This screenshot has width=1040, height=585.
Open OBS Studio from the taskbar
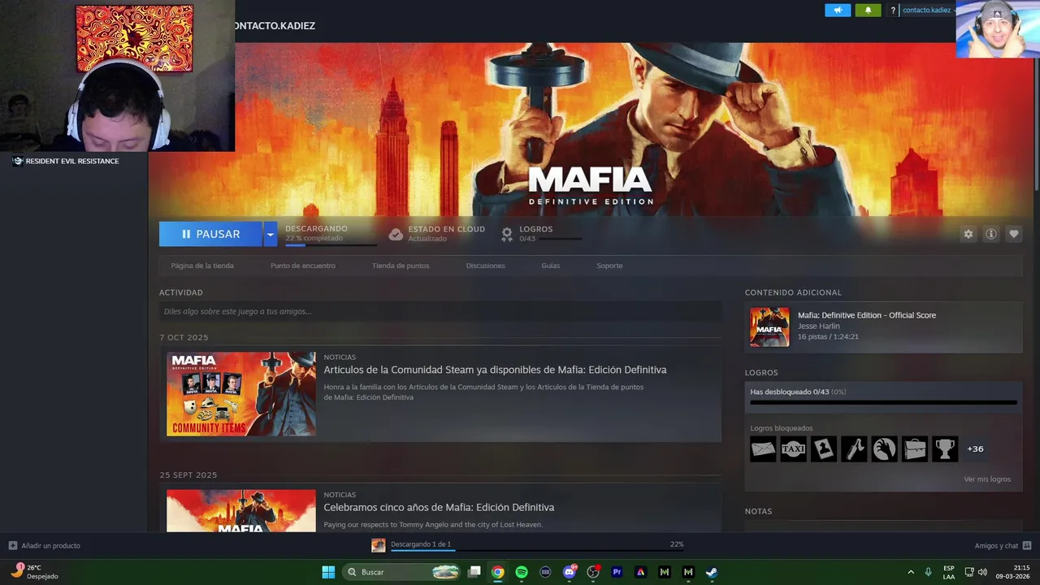(593, 572)
